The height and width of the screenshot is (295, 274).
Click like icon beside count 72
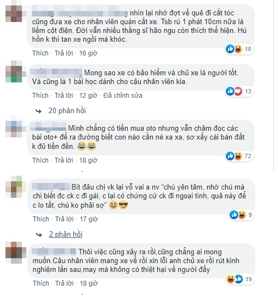(x=230, y=156)
